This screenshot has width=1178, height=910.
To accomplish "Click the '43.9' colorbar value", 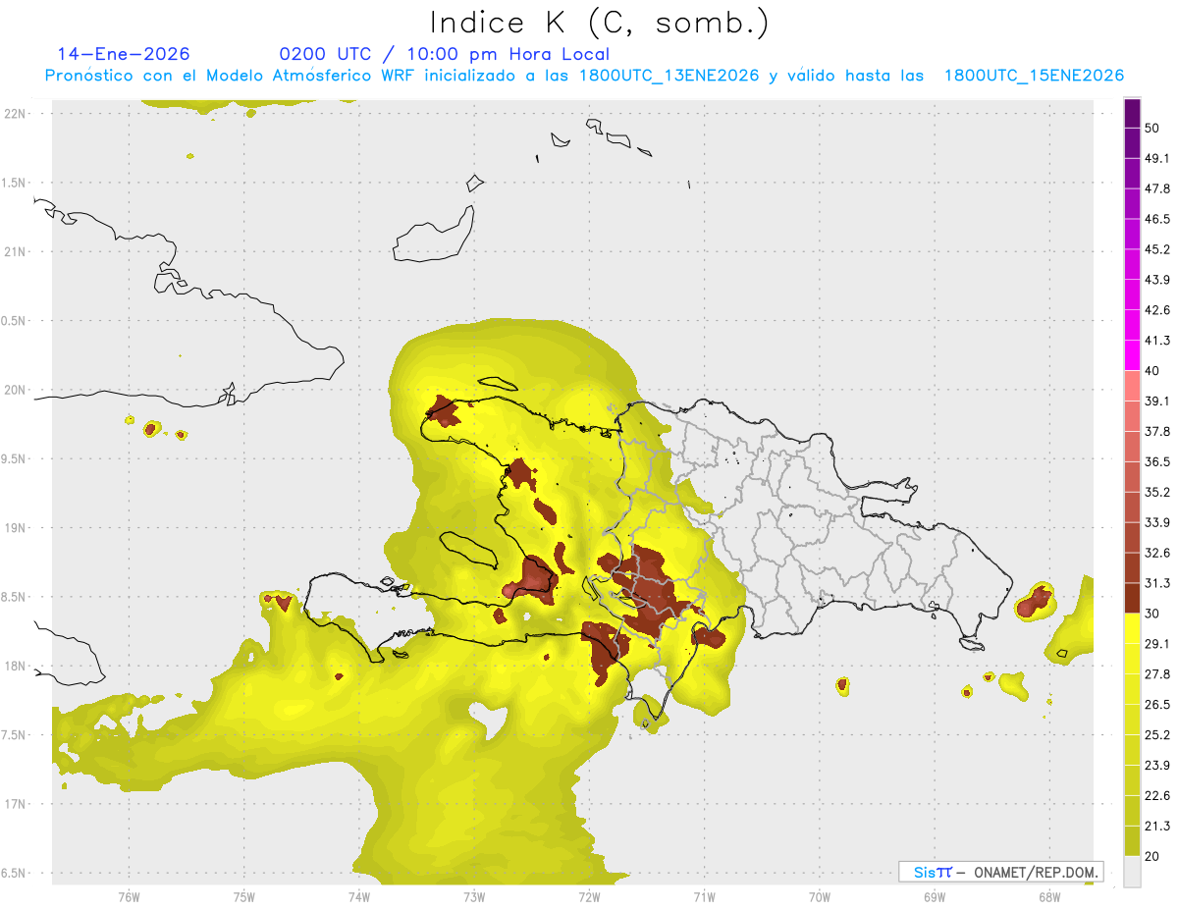I will [1157, 280].
